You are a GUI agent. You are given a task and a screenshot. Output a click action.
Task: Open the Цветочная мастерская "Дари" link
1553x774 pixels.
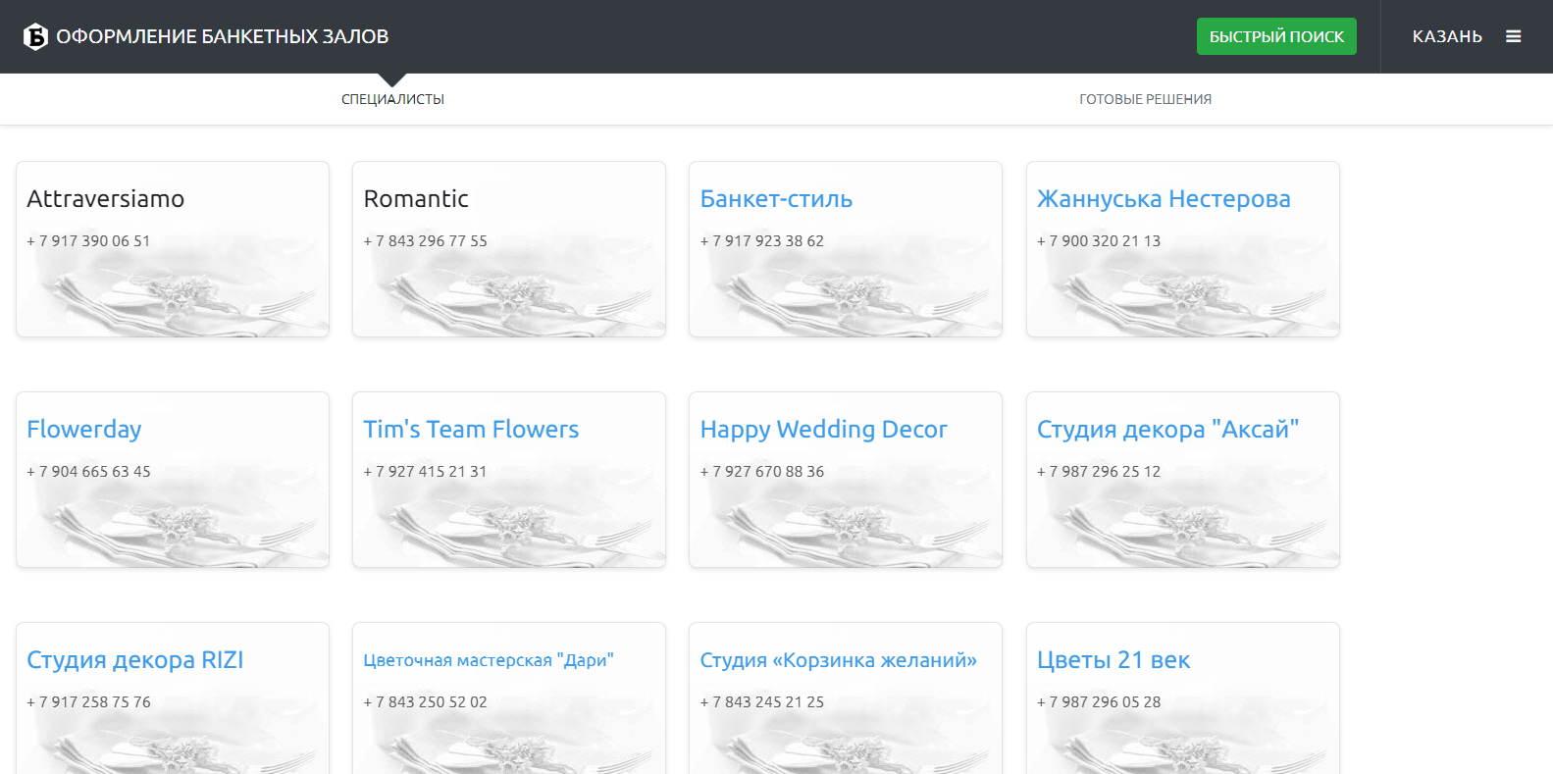[489, 660]
